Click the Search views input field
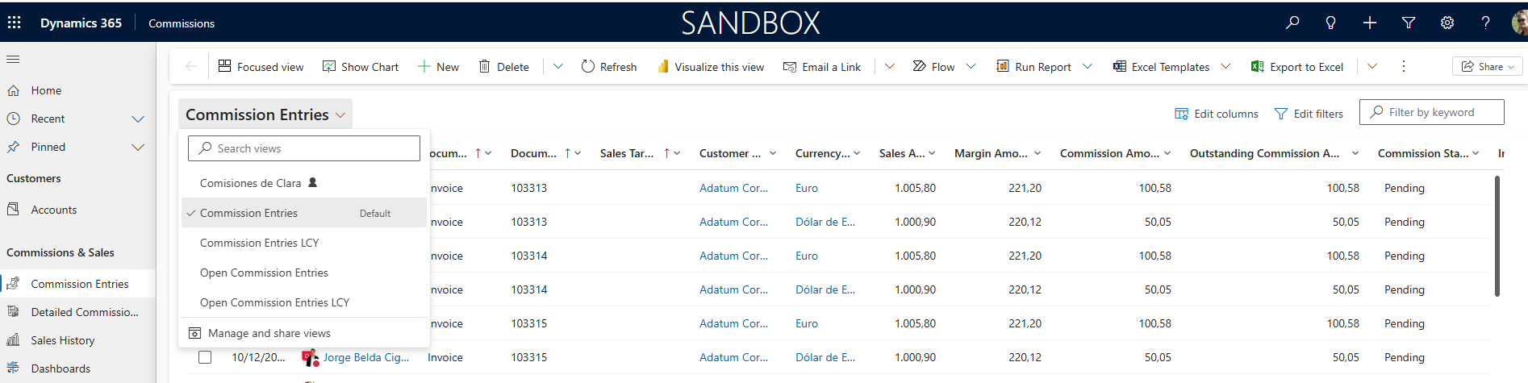1528x383 pixels. coord(304,148)
